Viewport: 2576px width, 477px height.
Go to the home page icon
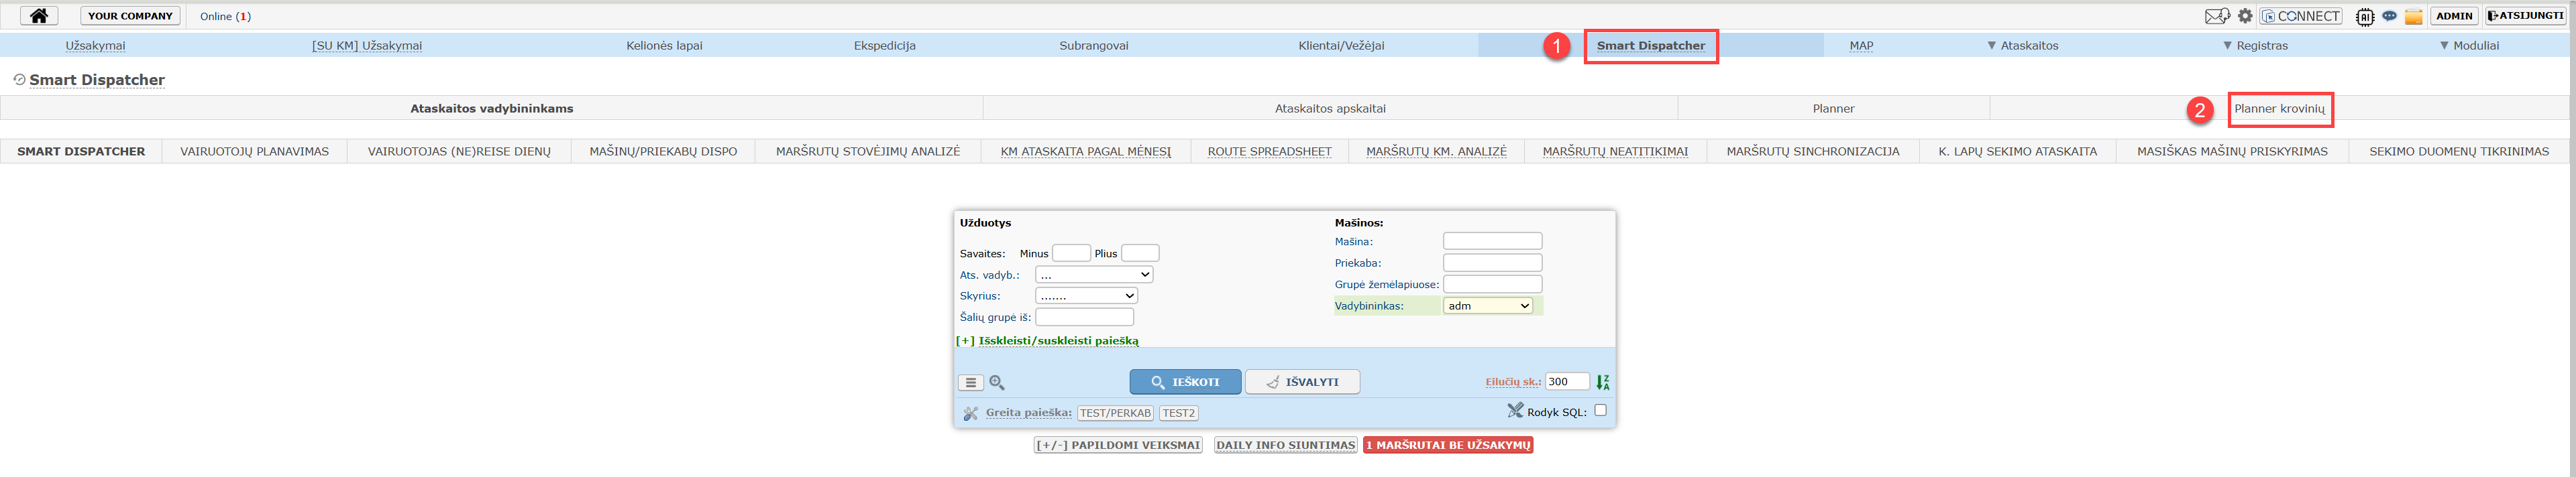39,16
